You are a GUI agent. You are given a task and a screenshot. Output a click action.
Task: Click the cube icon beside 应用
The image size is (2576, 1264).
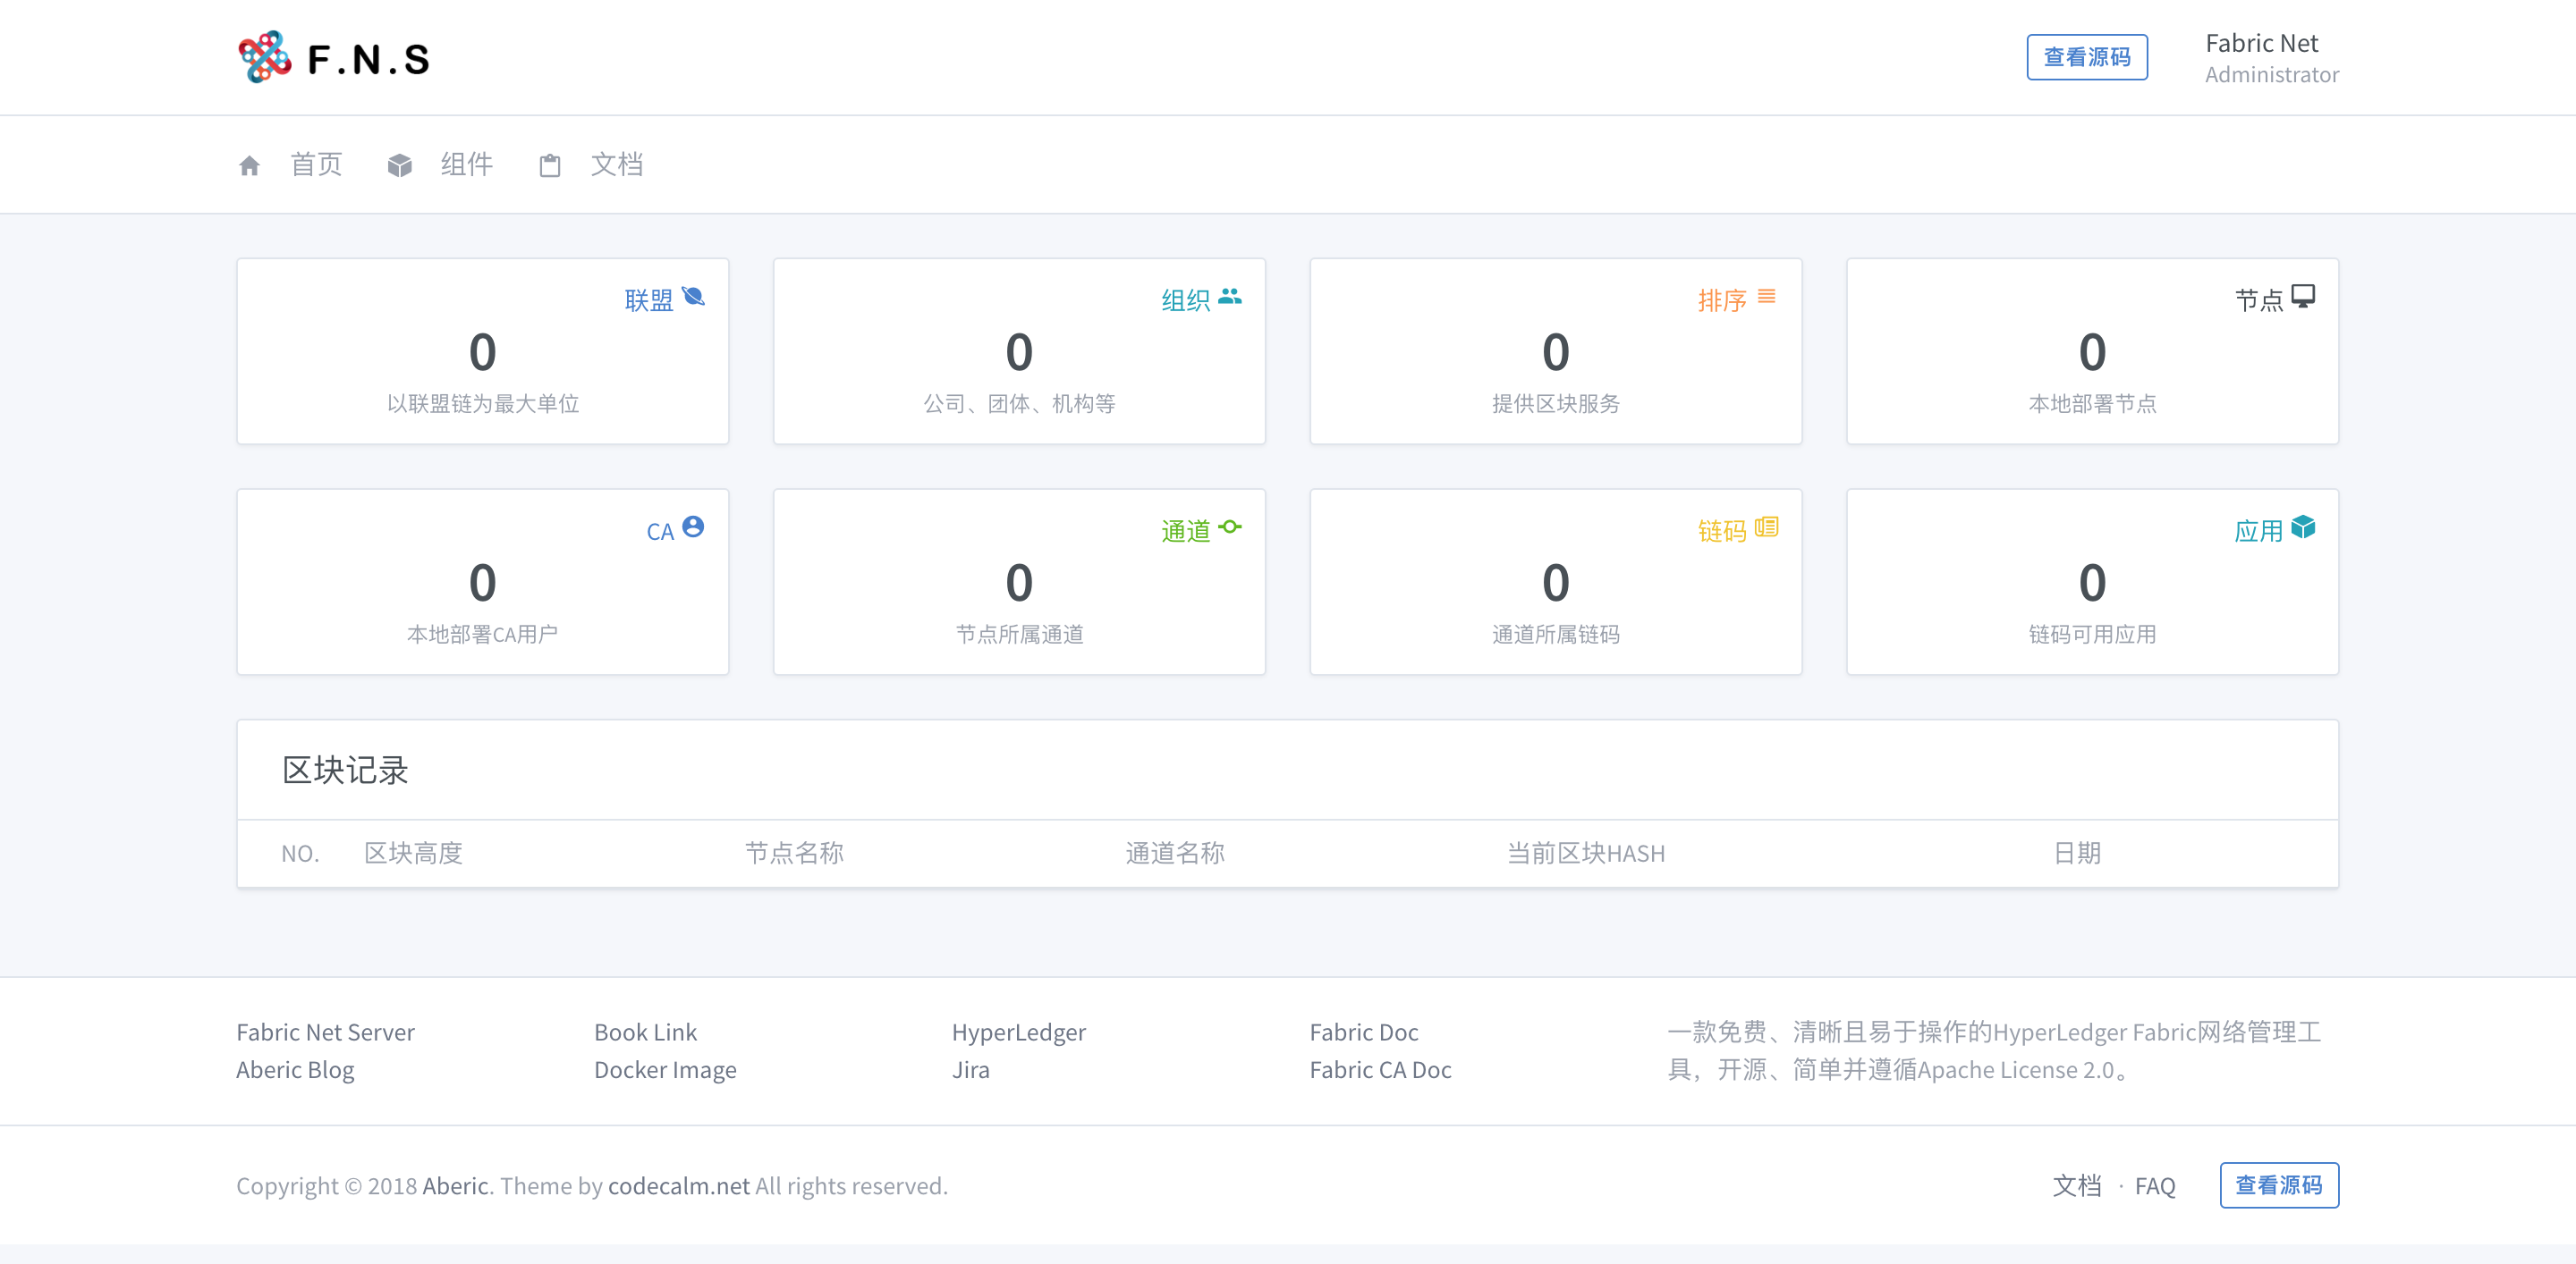click(x=2303, y=527)
